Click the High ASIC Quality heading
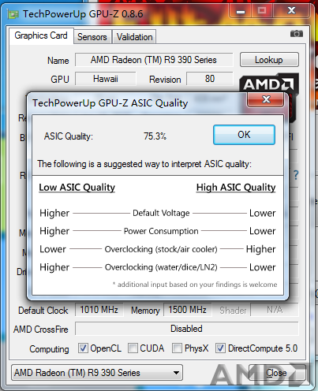Viewport: 318px width, 391px height. click(x=236, y=188)
